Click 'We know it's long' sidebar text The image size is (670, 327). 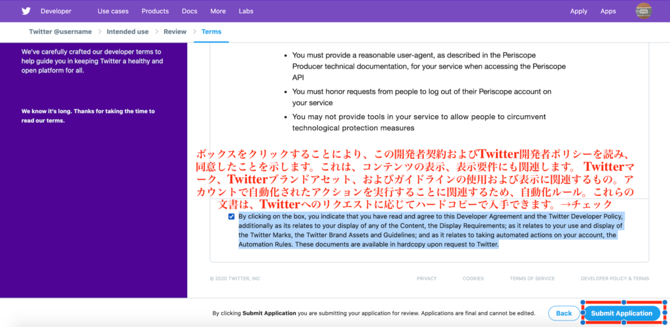[88, 116]
